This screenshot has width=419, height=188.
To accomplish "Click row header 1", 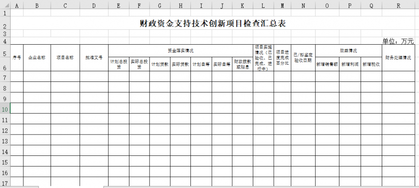I will (5, 13).
